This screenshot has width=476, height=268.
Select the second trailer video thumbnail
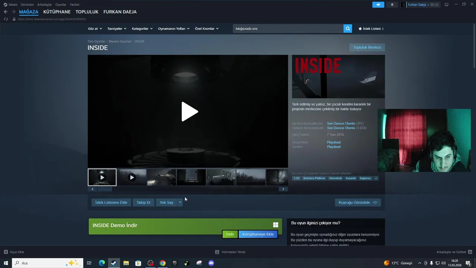(132, 177)
